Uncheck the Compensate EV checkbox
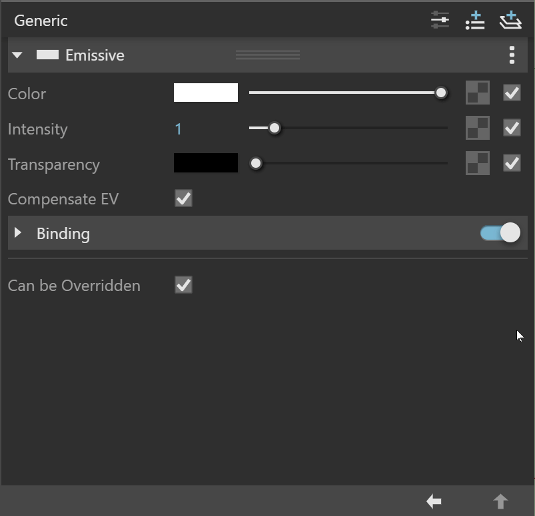This screenshot has width=535, height=516. (x=184, y=198)
